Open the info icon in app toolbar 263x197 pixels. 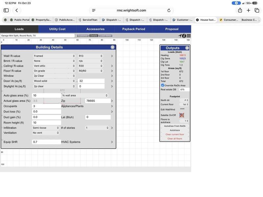click(x=184, y=36)
